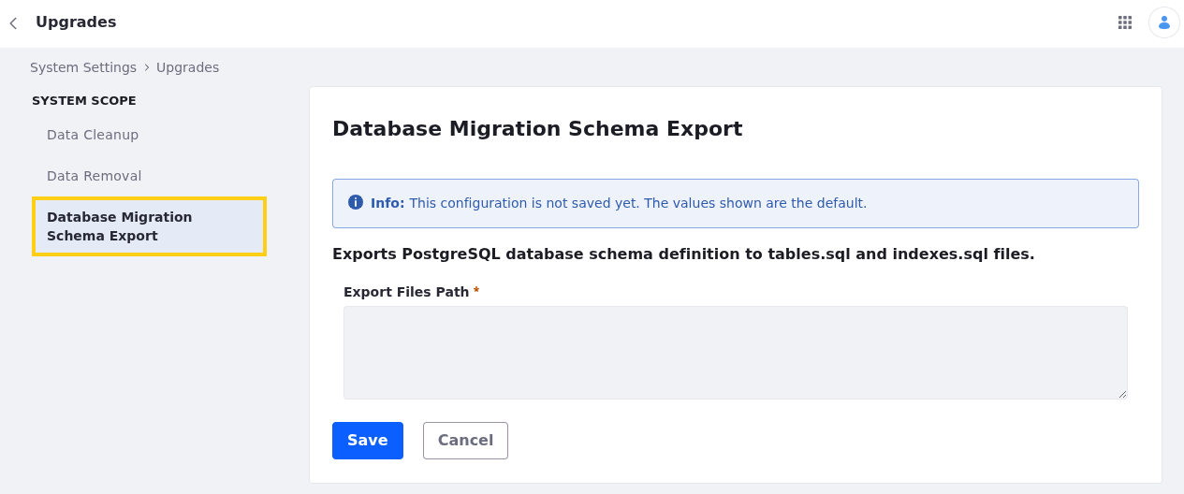Click the info icon in the alert
The image size is (1184, 494).
tap(356, 202)
